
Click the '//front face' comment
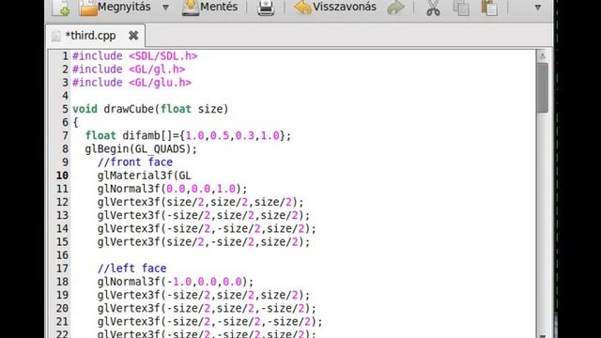[x=135, y=162]
